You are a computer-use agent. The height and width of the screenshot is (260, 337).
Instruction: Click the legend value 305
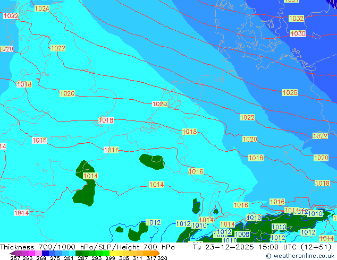[x=124, y=258]
